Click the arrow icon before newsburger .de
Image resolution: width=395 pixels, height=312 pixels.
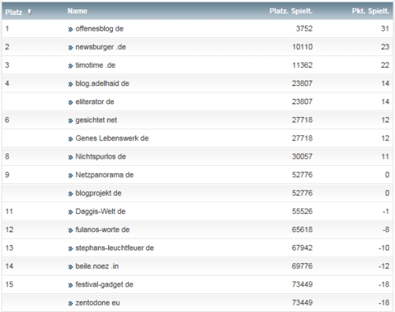pyautogui.click(x=70, y=47)
